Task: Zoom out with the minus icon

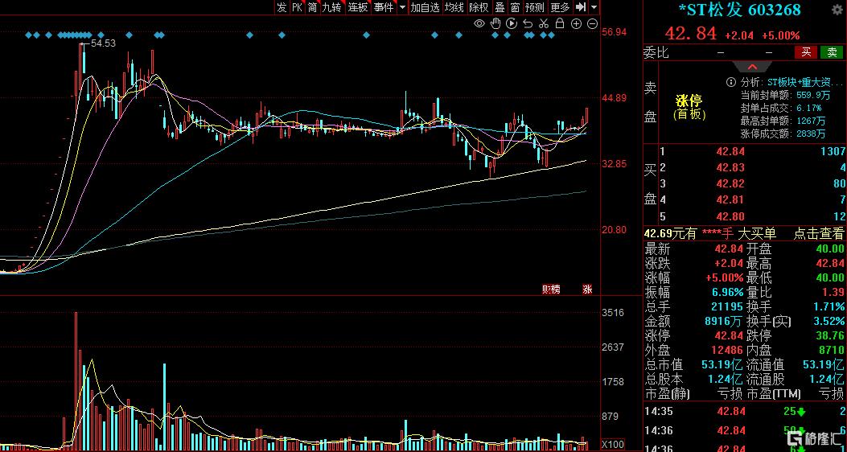Action: pos(592,23)
